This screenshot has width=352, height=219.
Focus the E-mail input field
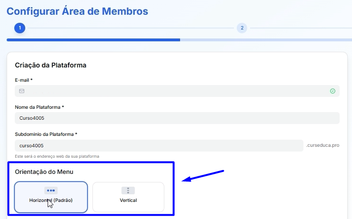point(176,91)
